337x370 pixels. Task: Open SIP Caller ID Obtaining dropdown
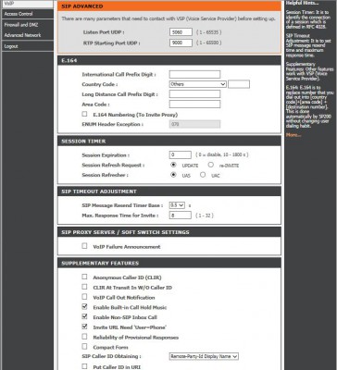point(204,356)
